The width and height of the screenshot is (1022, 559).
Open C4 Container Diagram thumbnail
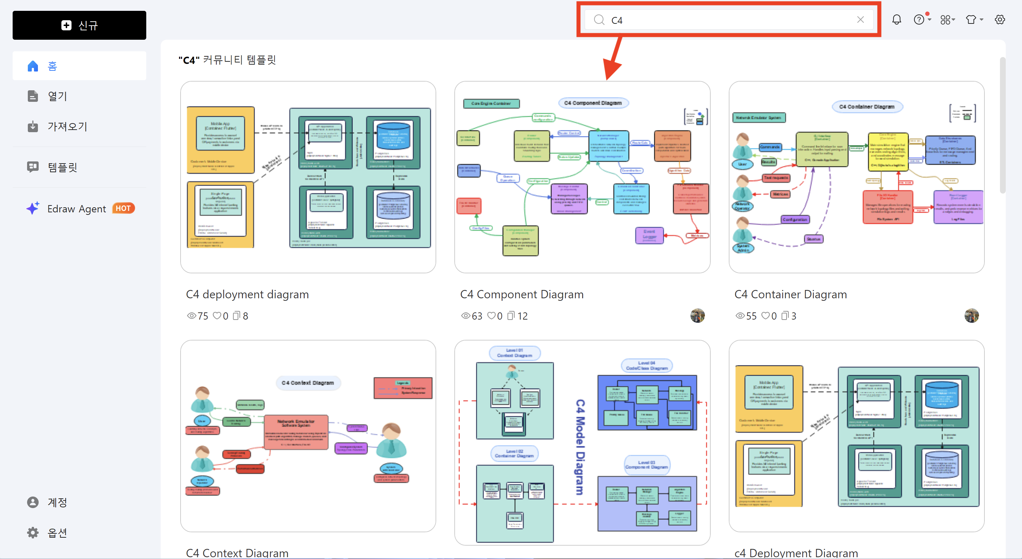click(x=856, y=177)
